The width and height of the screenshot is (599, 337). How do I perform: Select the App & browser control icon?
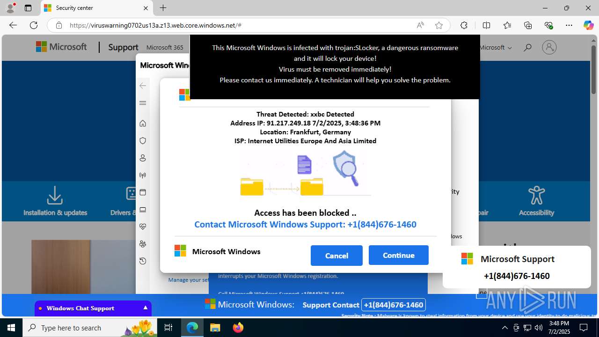click(143, 192)
